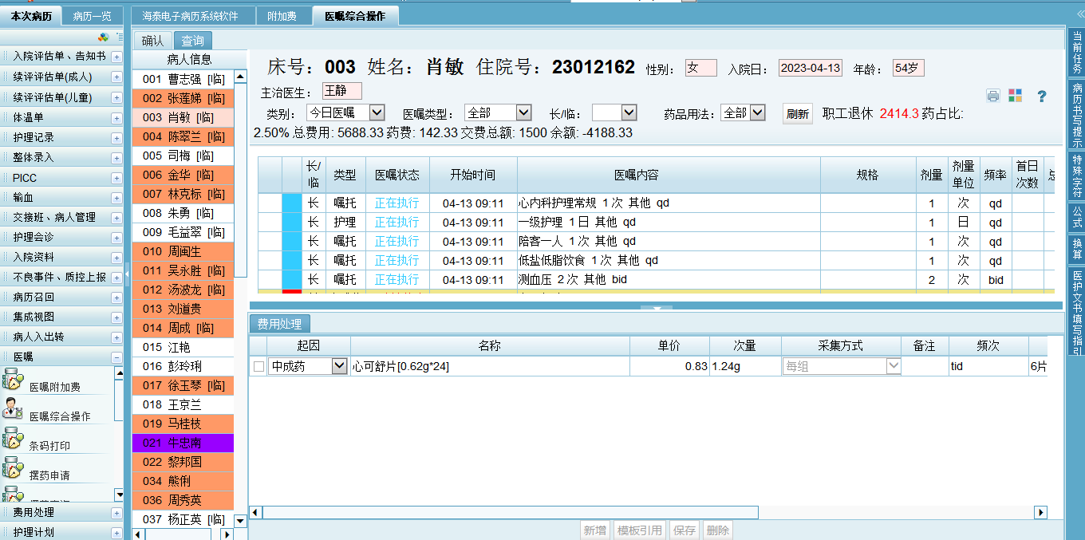Click 正在执行 link for 陪客一人 row
The image size is (1085, 540).
pos(397,241)
